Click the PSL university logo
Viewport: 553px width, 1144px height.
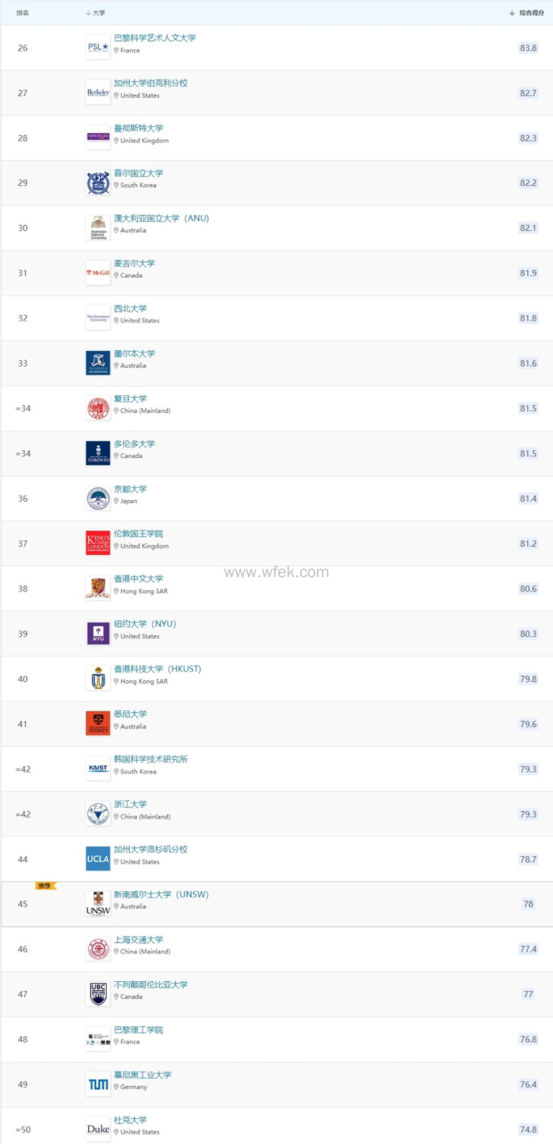98,48
